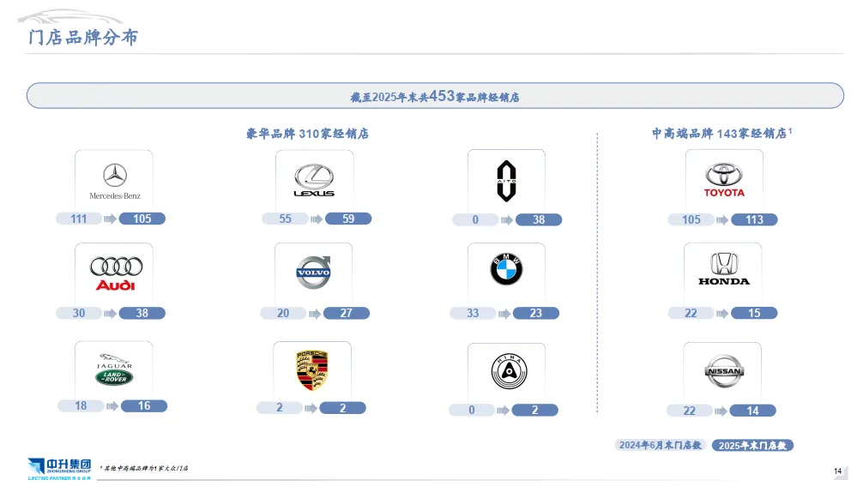
Task: Click the Nissan logo
Action: coord(724,371)
